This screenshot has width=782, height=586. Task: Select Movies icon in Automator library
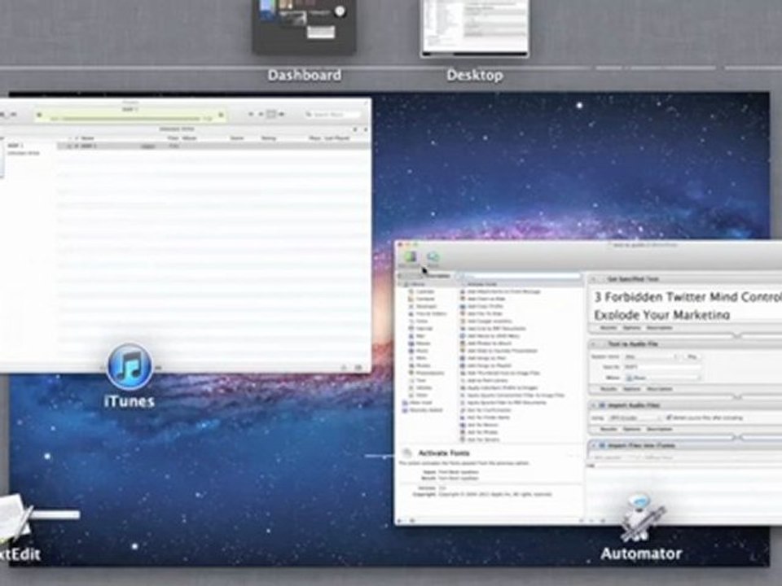pos(411,343)
